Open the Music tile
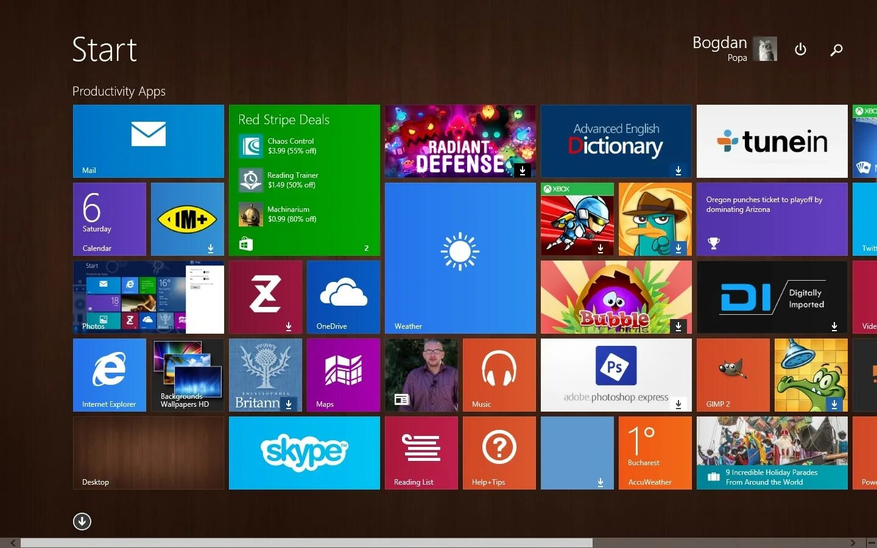Viewport: 877px width, 548px height. click(499, 375)
